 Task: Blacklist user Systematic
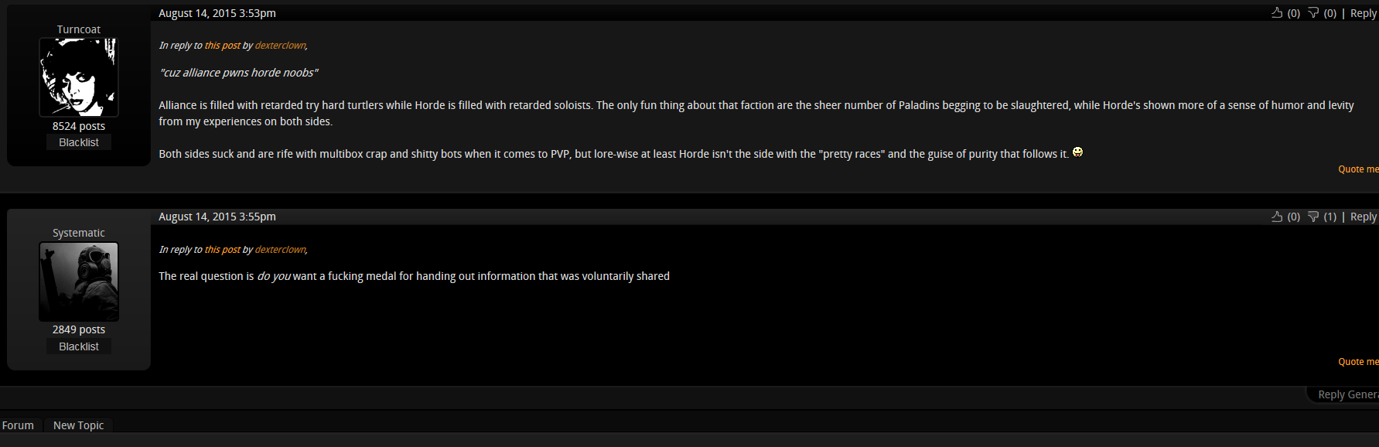79,346
